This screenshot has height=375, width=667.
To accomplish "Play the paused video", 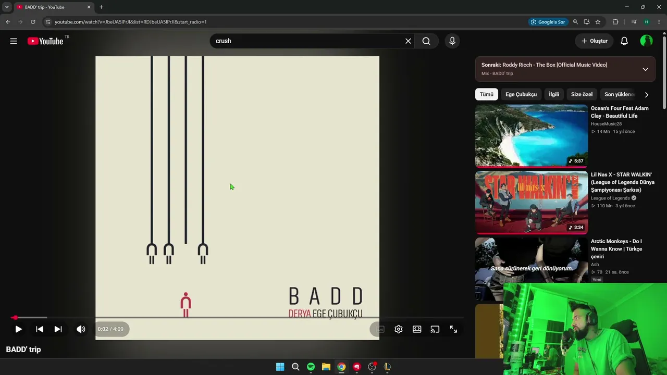I will pyautogui.click(x=18, y=329).
